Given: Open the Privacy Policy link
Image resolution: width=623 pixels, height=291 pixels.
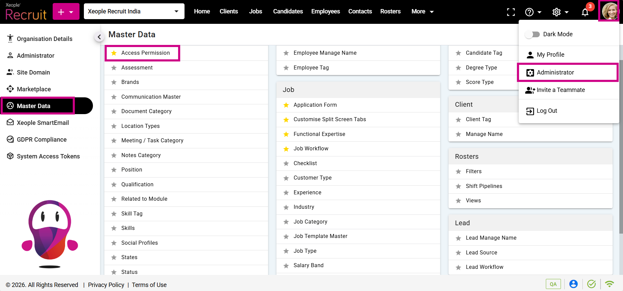Looking at the screenshot, I should [x=106, y=285].
